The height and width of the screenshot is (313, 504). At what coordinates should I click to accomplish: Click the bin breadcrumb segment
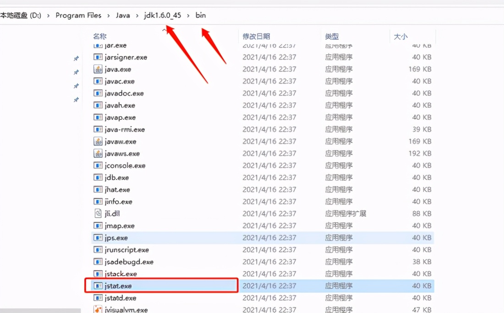201,16
